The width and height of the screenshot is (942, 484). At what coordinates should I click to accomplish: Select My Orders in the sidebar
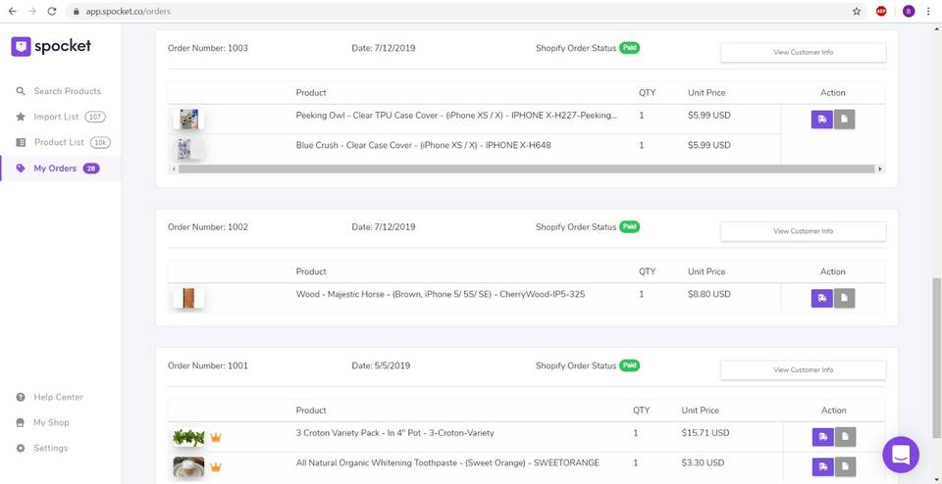click(x=55, y=169)
